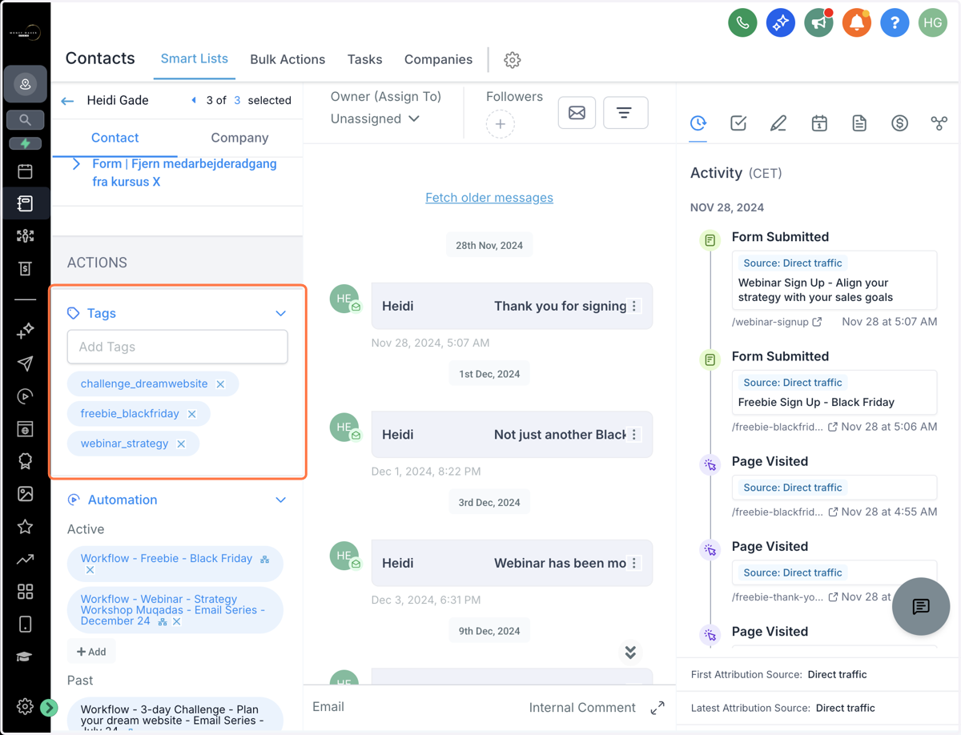Open the location switcher pin in sidebar

26,84
